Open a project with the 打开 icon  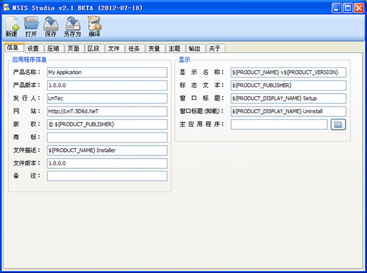tap(31, 26)
